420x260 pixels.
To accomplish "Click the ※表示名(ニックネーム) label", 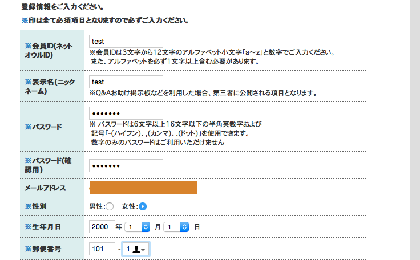I will (50, 87).
